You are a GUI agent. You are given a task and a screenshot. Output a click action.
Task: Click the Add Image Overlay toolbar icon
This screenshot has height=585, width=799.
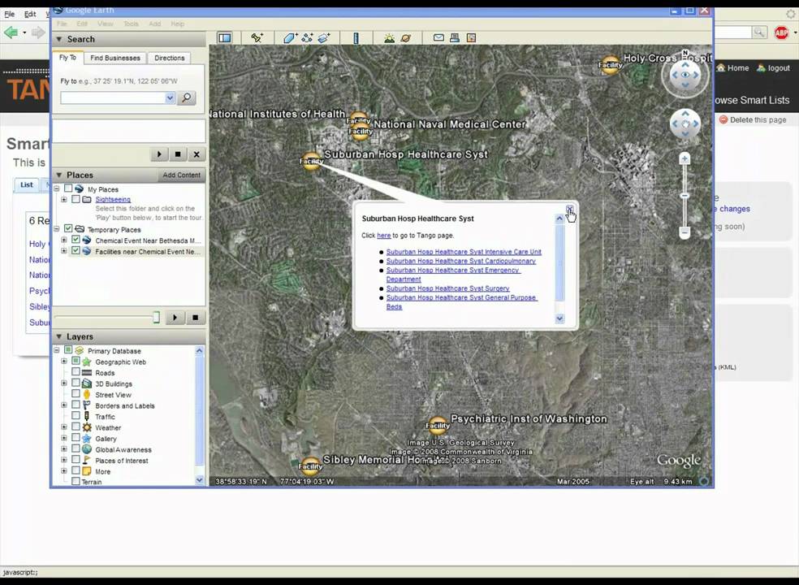324,37
